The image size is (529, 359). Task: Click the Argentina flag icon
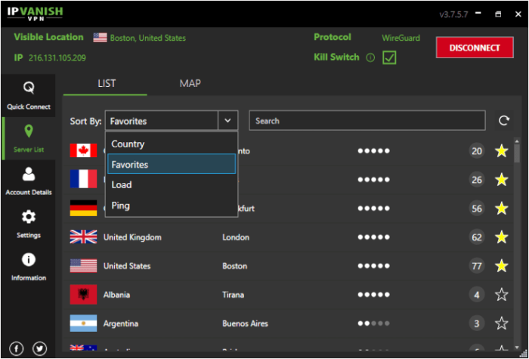83,323
